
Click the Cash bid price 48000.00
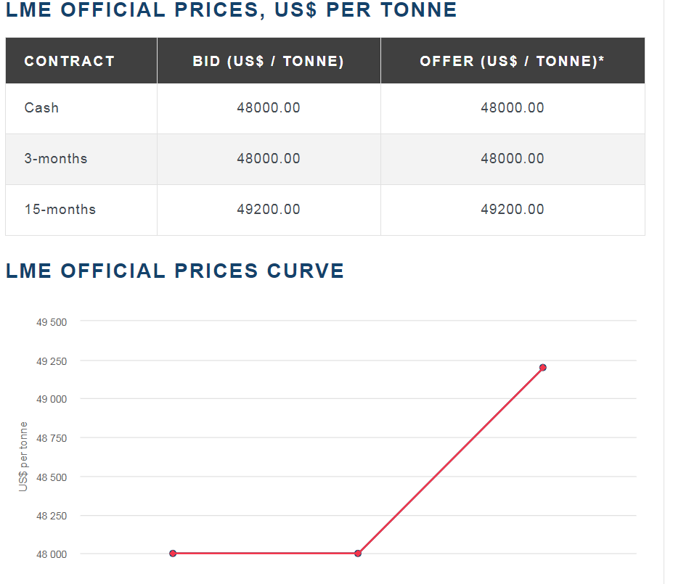point(269,108)
